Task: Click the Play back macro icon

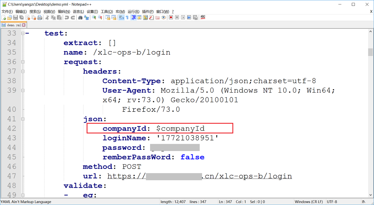Action: tap(183, 18)
